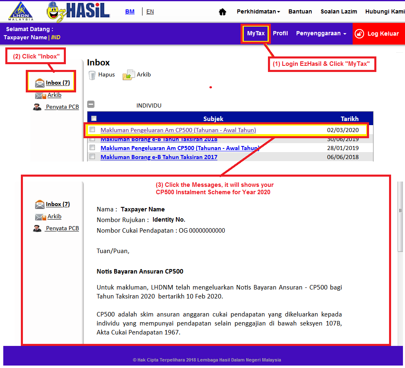This screenshot has height=368, width=405.
Task: Click the date 02/03/2020 cell
Action: coord(343,130)
